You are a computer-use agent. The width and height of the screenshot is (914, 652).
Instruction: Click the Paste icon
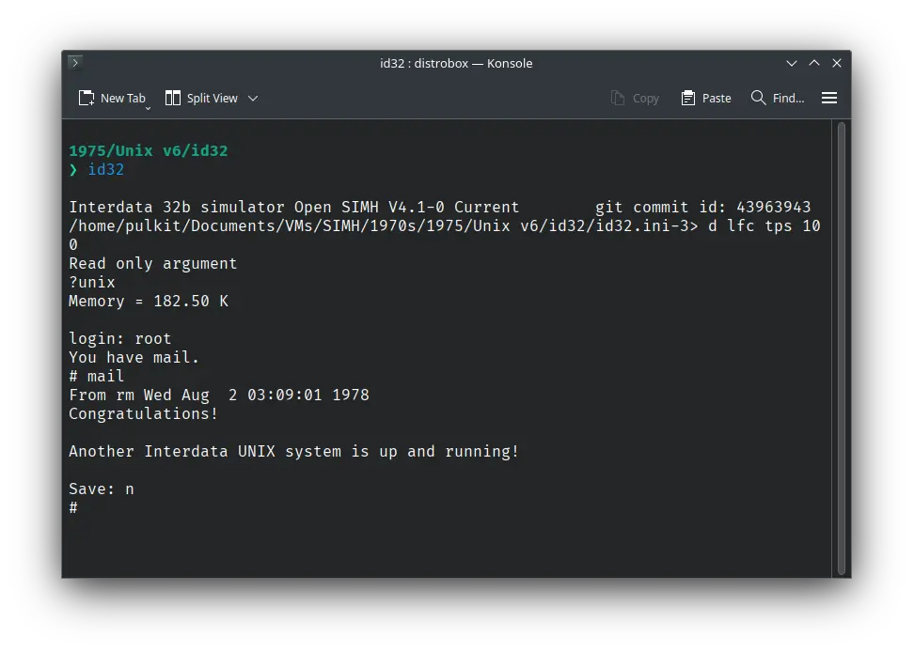[705, 97]
